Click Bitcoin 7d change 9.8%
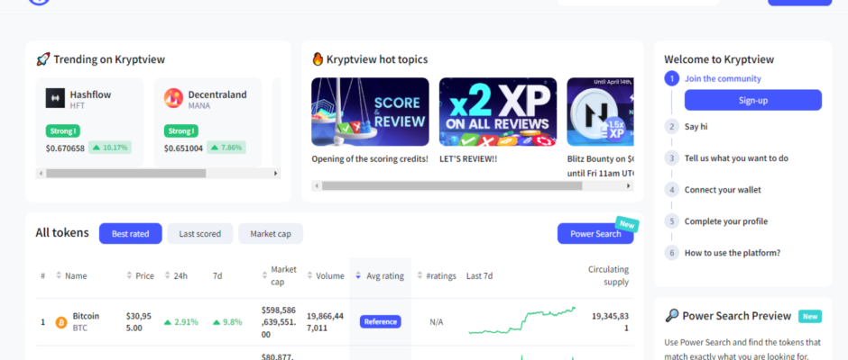Viewport: 848px width, 360px height. pos(227,322)
